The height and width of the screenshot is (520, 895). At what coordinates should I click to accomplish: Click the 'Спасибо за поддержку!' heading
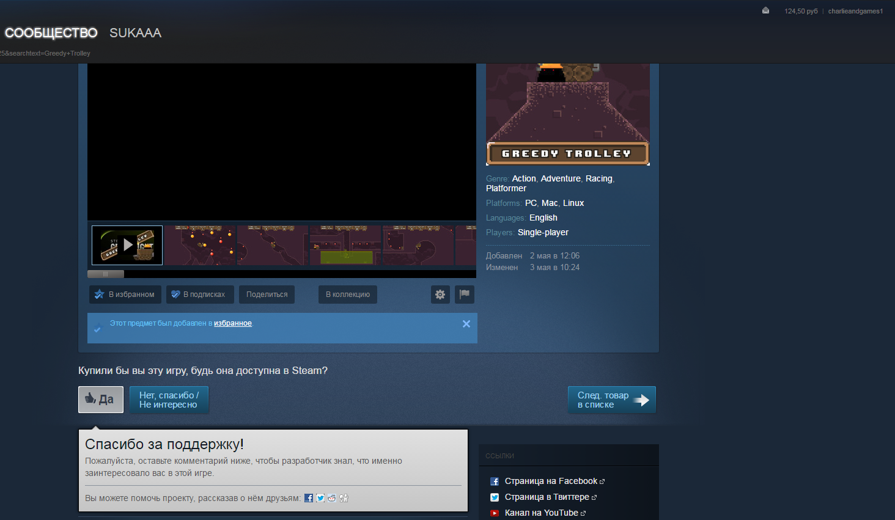click(164, 444)
